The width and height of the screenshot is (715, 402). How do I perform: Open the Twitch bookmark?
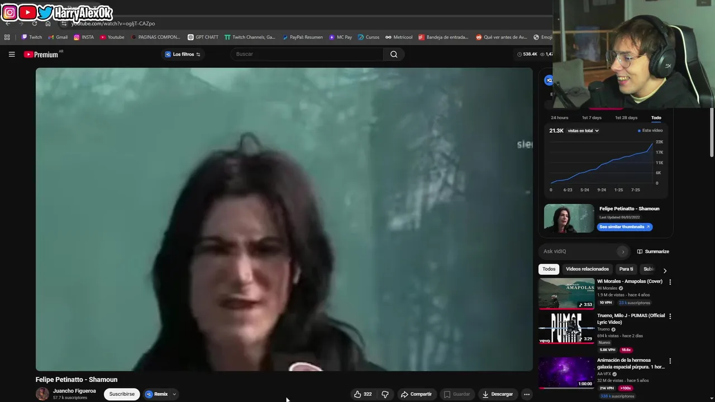coord(32,37)
